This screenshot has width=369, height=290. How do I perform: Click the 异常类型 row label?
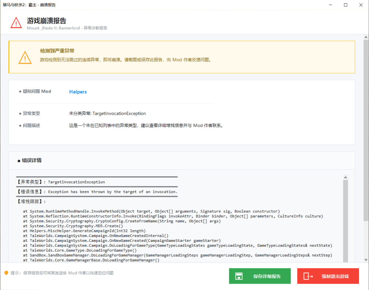tap(31, 113)
